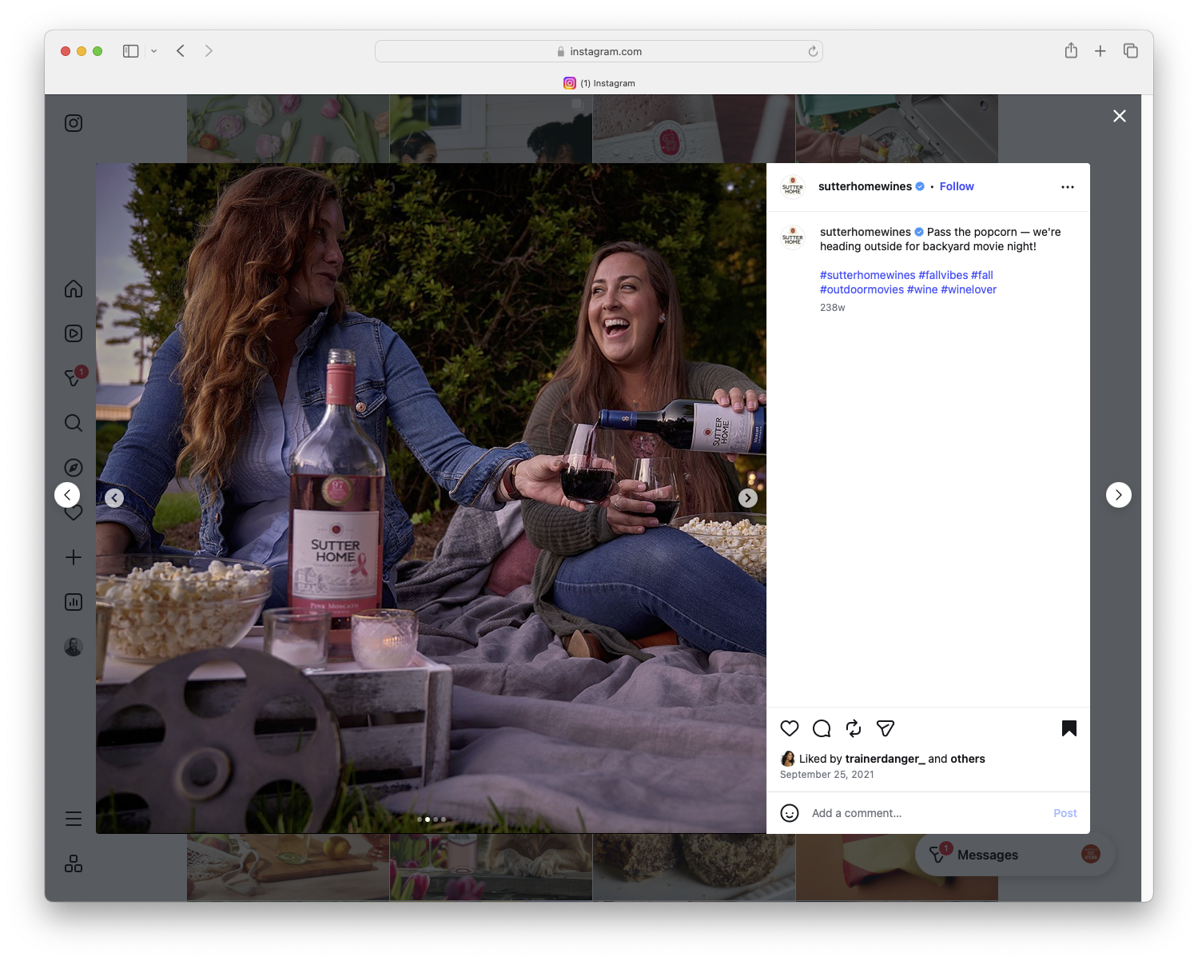Screen dimensions: 1198x961
Task: Advance carousel with the right arrow
Action: [747, 497]
